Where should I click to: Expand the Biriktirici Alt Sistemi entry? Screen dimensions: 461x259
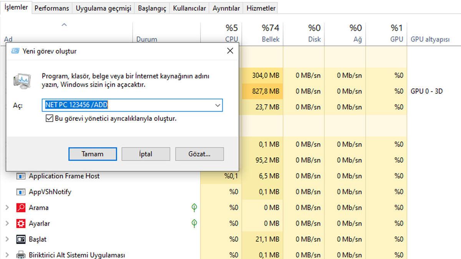[x=7, y=254]
